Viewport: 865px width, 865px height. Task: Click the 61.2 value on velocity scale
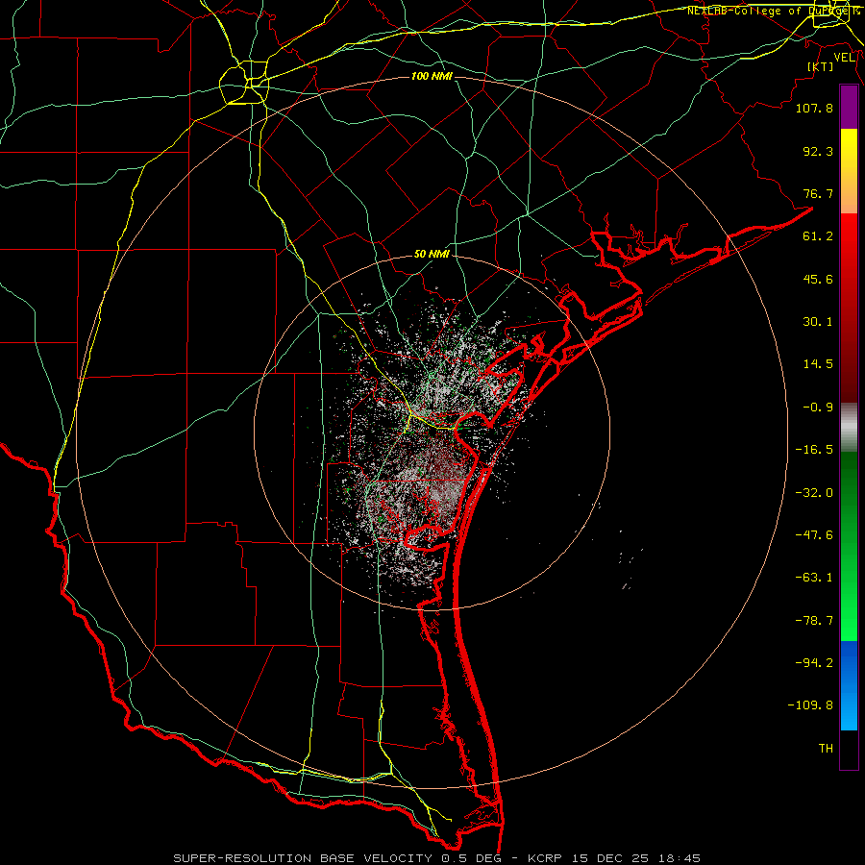tap(818, 236)
